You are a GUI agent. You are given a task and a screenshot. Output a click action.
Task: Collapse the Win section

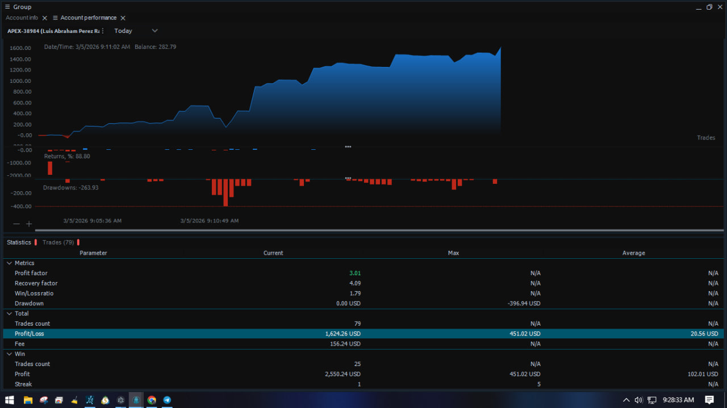(9, 354)
